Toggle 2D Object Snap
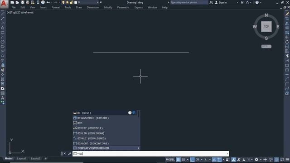This screenshot has height=163, width=290. (x=219, y=159)
